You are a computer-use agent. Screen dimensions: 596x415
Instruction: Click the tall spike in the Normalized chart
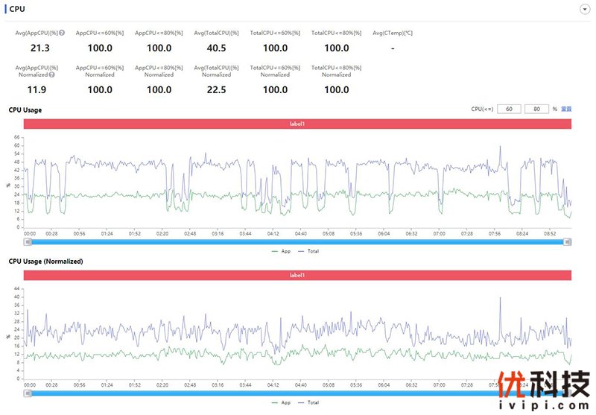(500, 299)
